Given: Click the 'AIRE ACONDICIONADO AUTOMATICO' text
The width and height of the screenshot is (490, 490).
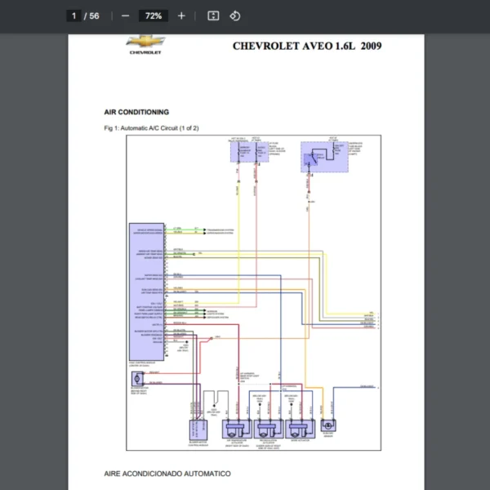Looking at the screenshot, I should tap(167, 474).
